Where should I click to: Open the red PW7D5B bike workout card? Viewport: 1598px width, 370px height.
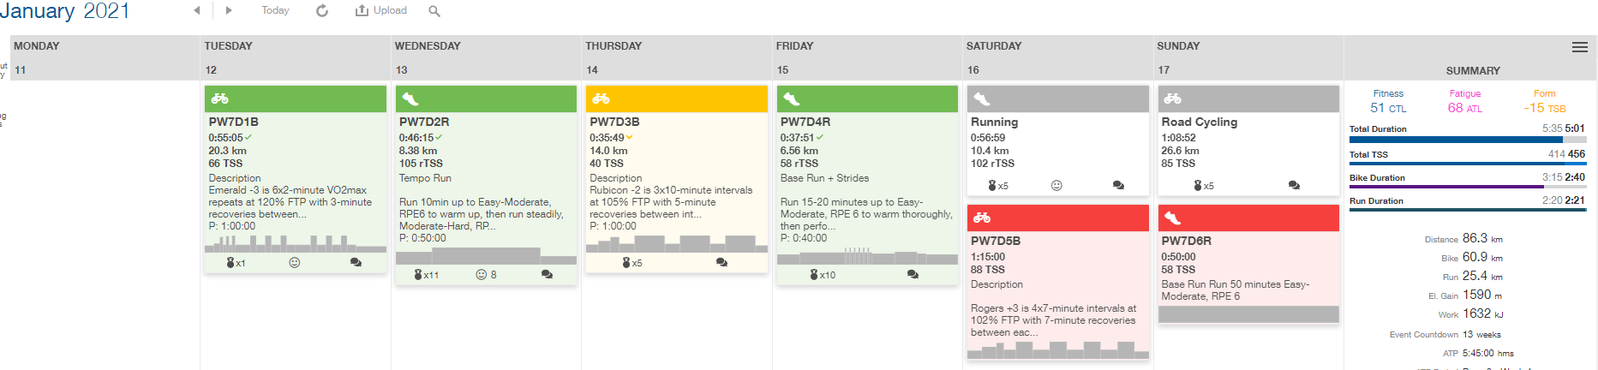1057,282
